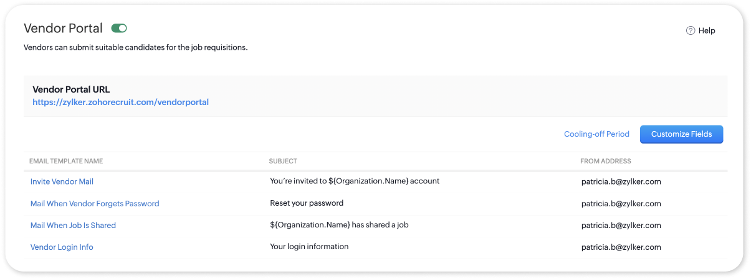
Task: Click the Vendor Portal heading title
Action: coord(63,28)
